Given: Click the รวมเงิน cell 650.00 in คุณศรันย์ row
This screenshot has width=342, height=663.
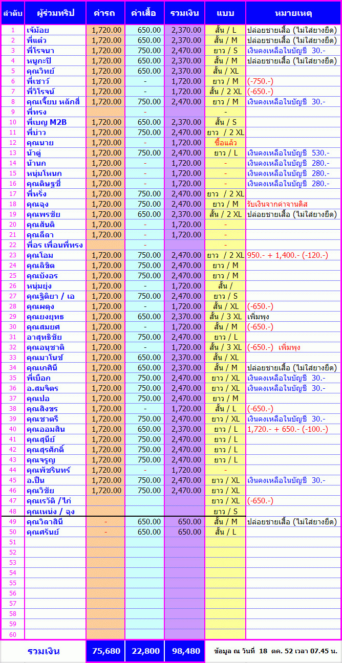Looking at the screenshot, I should [x=185, y=532].
